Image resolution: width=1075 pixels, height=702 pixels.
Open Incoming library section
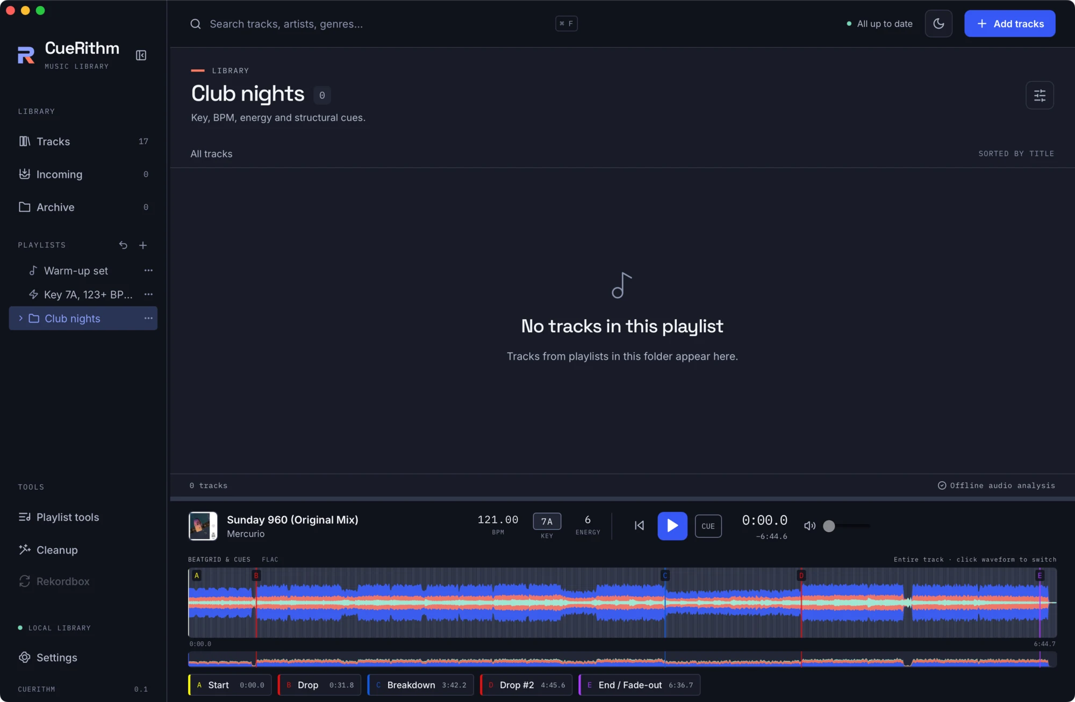coord(83,174)
